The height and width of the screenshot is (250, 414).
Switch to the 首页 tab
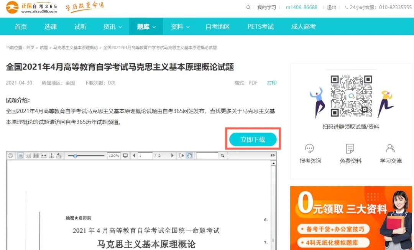click(x=20, y=26)
